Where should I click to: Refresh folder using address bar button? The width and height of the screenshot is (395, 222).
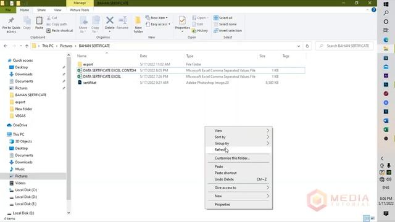[x=307, y=46]
